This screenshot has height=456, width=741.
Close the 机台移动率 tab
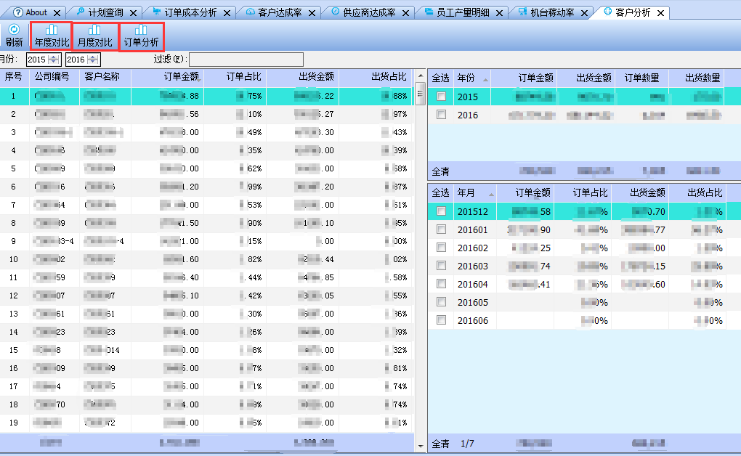(x=584, y=13)
